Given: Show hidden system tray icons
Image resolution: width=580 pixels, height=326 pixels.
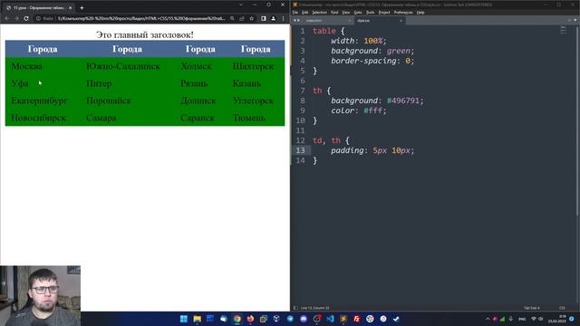Looking at the screenshot, I should pos(488,319).
